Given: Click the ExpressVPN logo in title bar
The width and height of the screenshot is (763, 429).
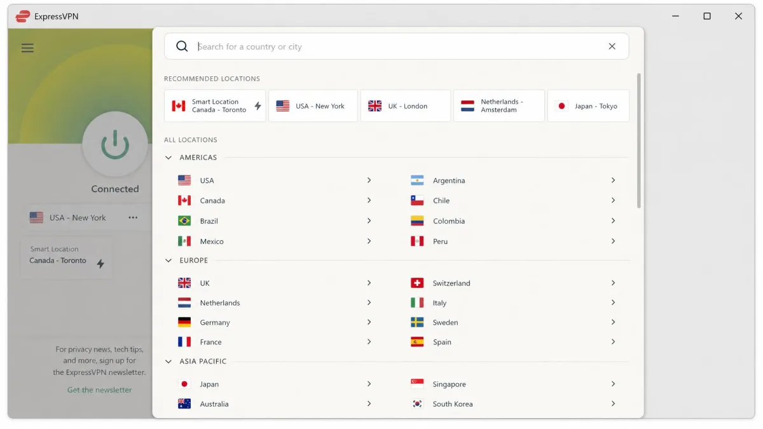Looking at the screenshot, I should coord(23,16).
